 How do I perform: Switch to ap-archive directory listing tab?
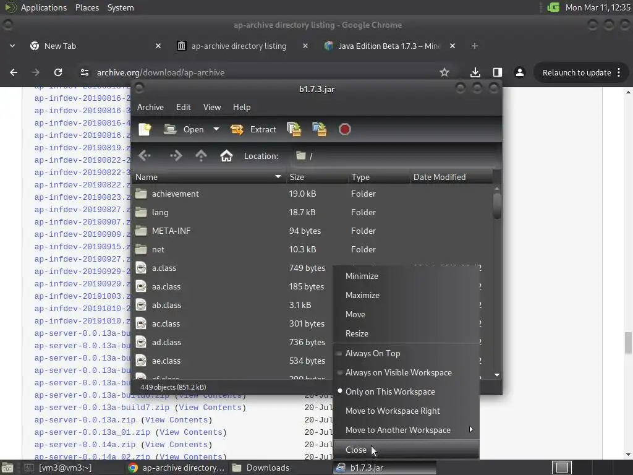[242, 46]
